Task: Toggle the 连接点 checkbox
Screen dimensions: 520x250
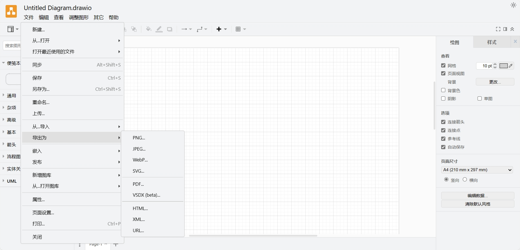Action: 443,130
